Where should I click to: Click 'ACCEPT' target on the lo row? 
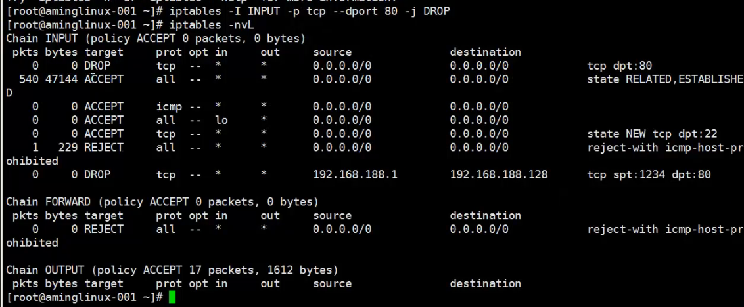[x=104, y=120]
